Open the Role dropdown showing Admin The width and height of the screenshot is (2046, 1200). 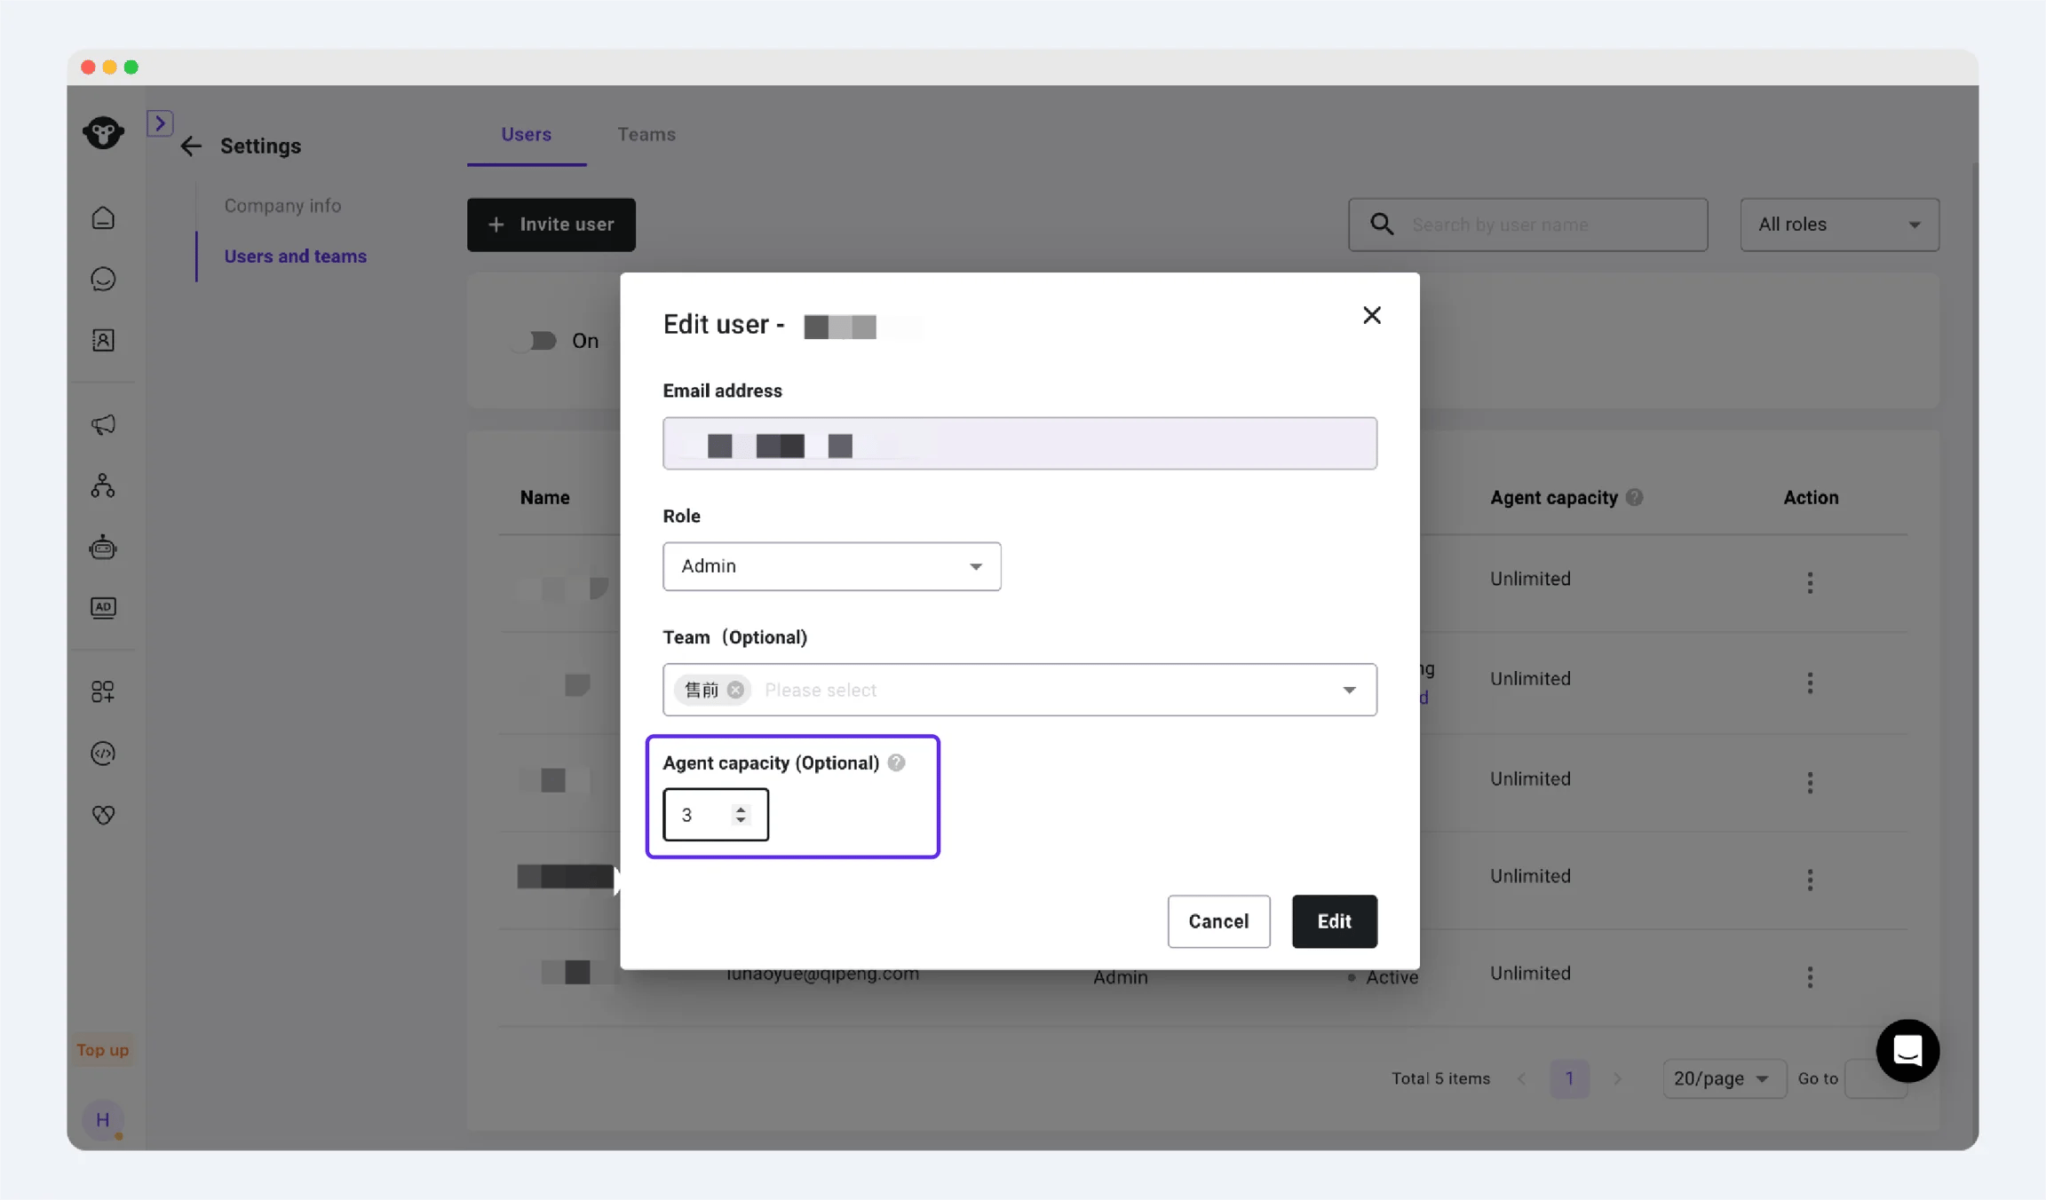832,566
